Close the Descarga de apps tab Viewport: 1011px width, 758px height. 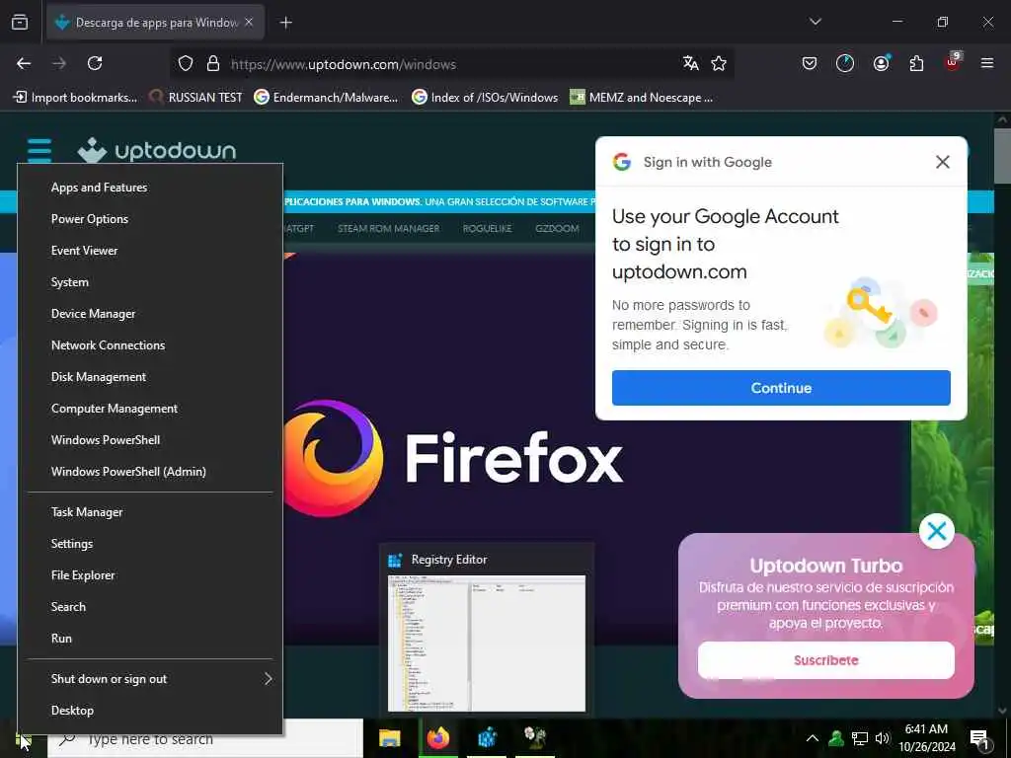[249, 22]
